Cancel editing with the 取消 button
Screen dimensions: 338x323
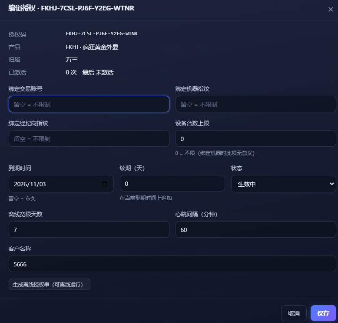(x=294, y=313)
